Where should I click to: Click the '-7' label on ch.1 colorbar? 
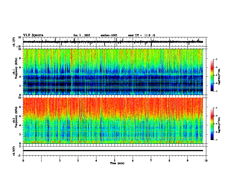coord(216,91)
